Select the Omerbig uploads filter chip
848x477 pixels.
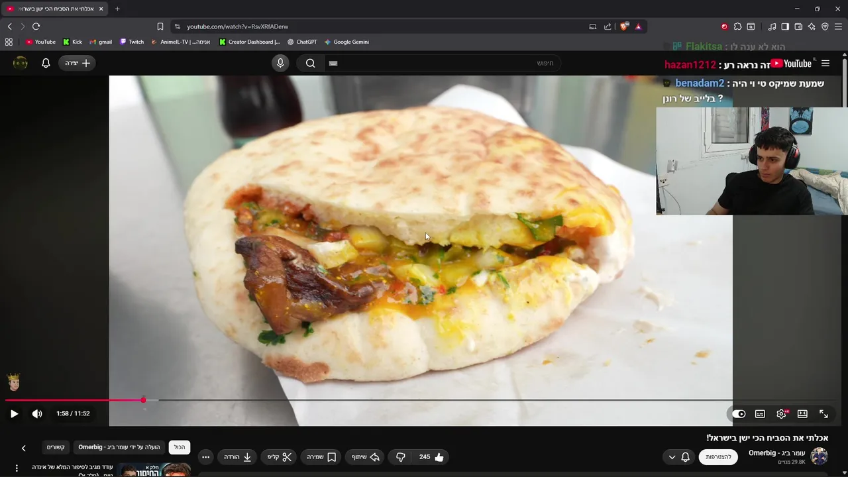coord(119,447)
